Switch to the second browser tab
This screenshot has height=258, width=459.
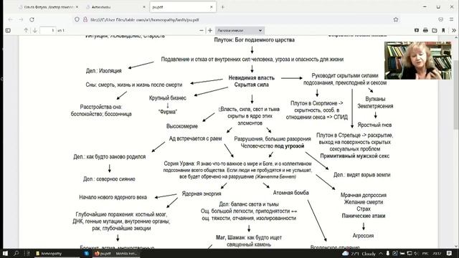115,7
